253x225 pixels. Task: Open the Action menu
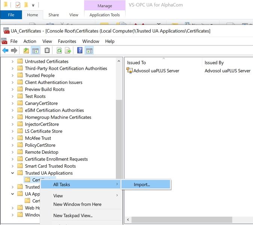pyautogui.click(x=30, y=41)
